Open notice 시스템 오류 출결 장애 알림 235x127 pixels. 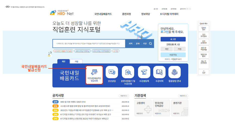85,106
